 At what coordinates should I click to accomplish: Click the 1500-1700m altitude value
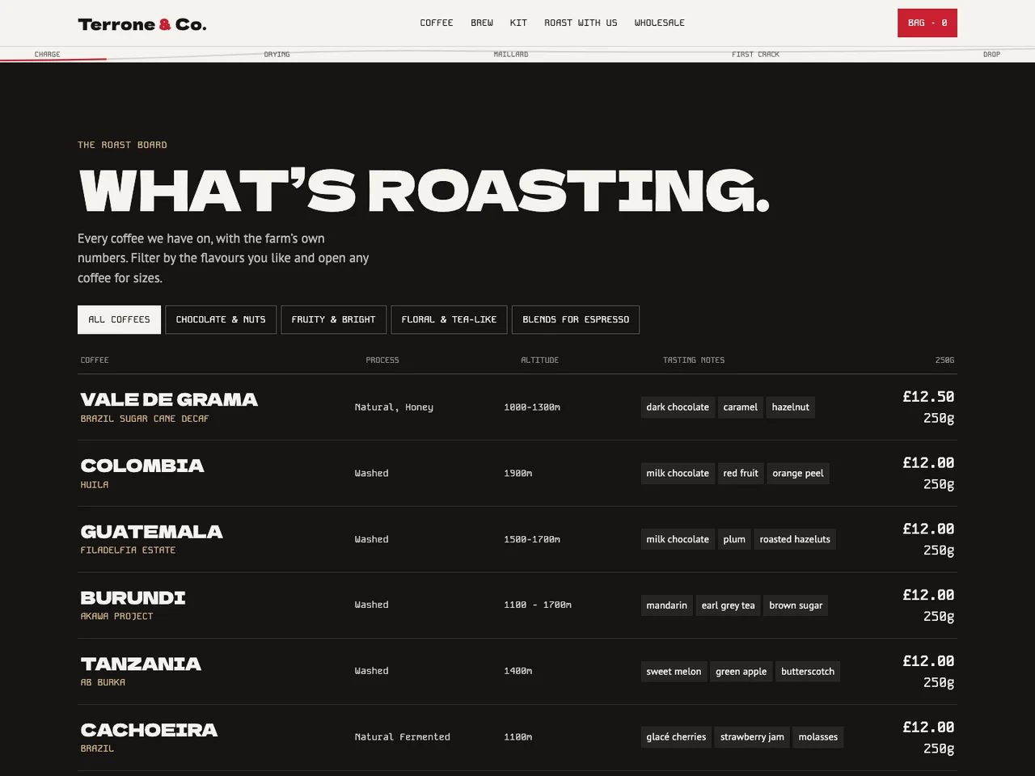click(532, 539)
